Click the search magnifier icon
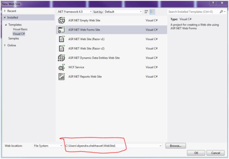 pyautogui.click(x=222, y=11)
